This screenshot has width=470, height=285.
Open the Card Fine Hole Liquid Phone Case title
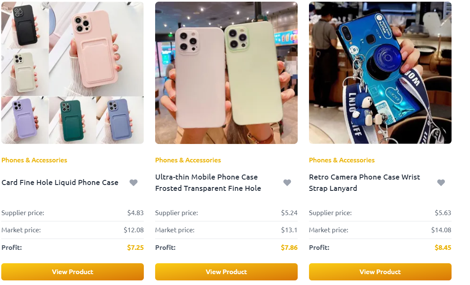point(60,182)
